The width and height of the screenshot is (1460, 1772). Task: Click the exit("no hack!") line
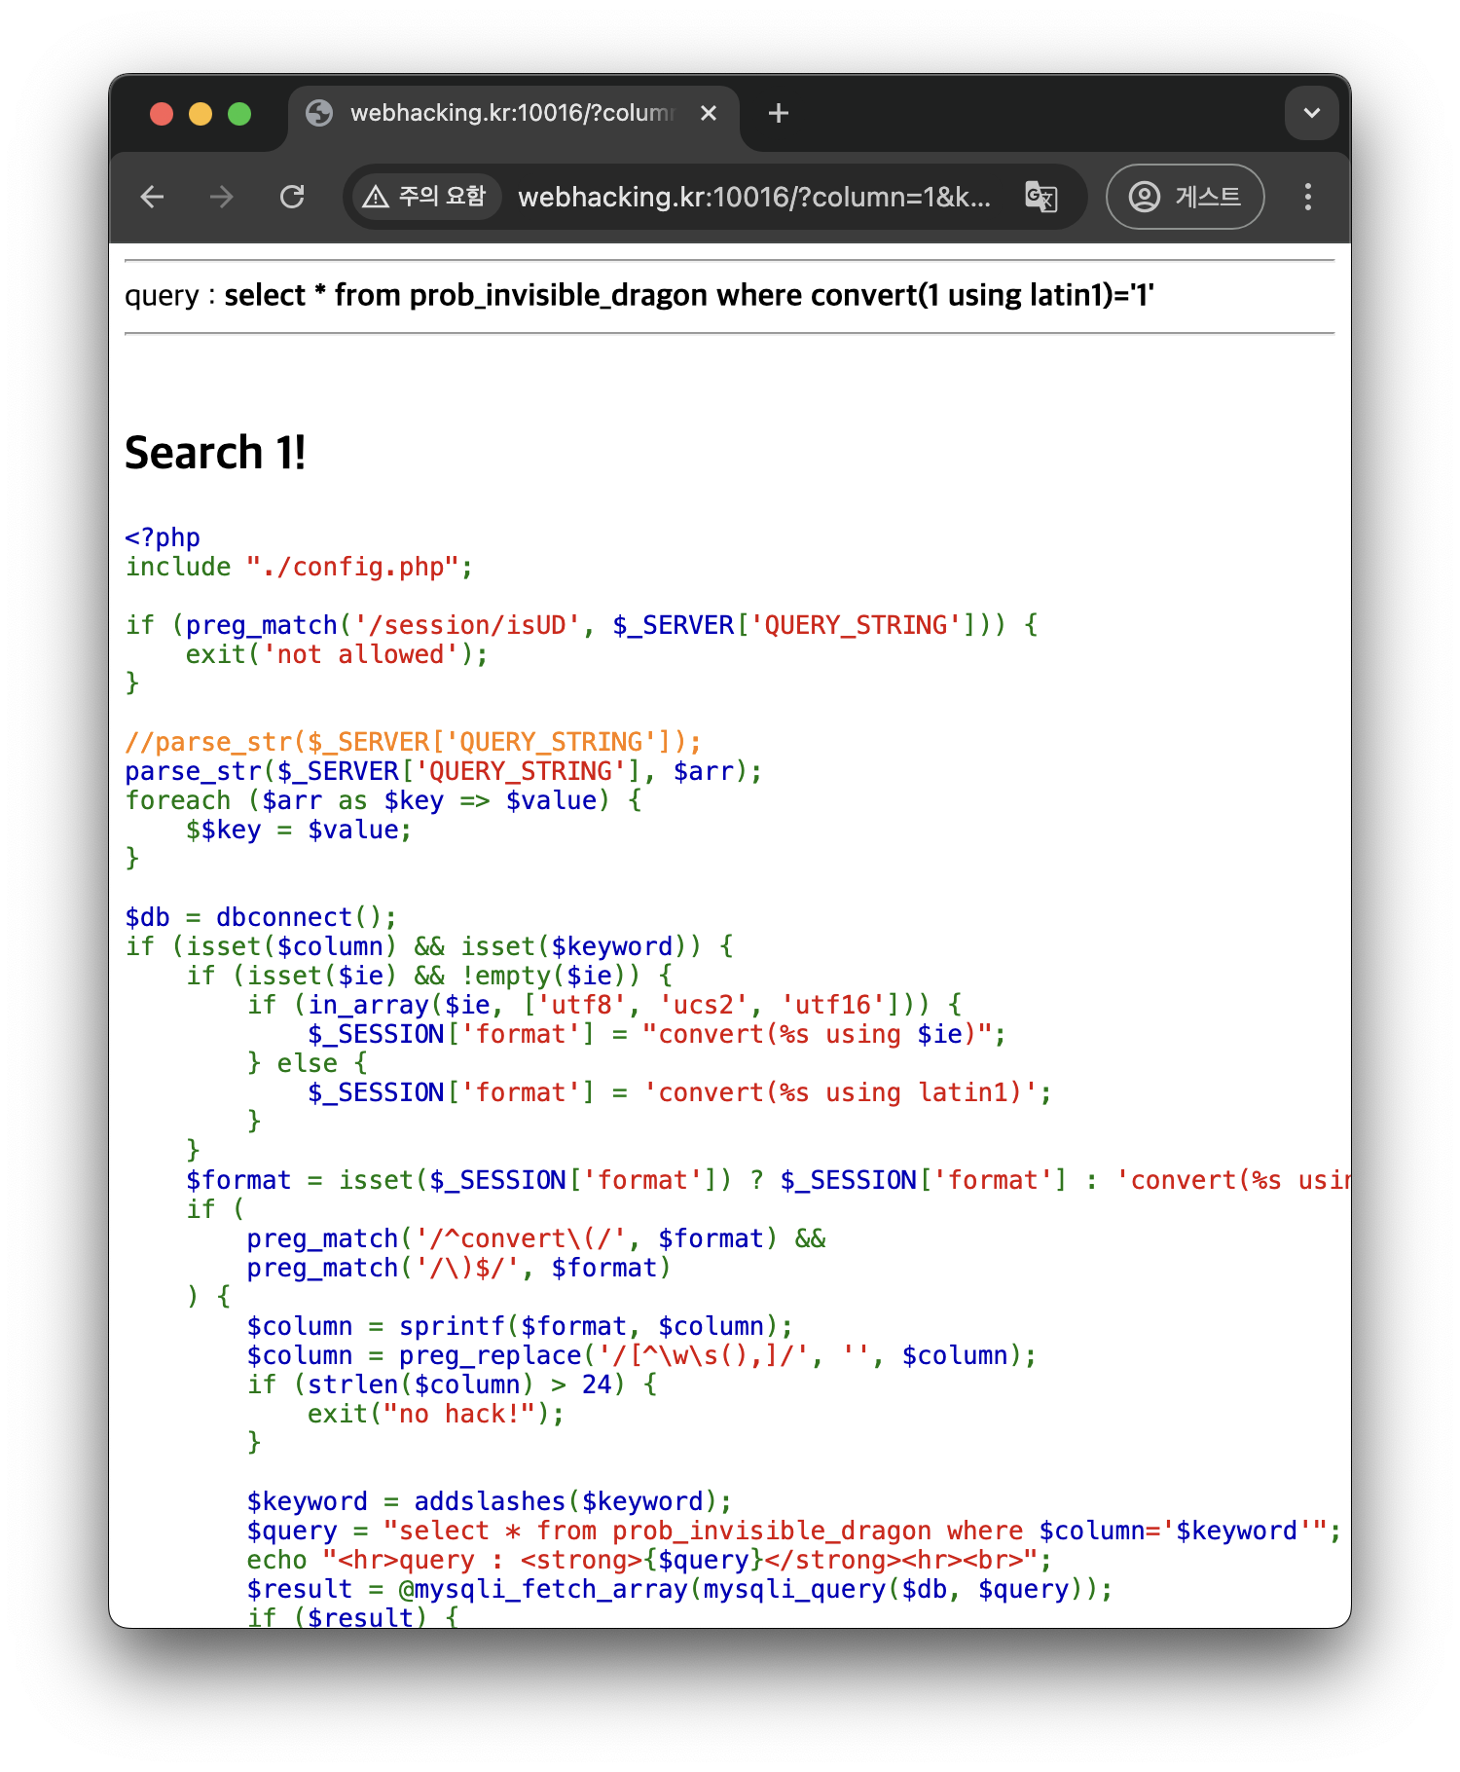pos(436,1414)
